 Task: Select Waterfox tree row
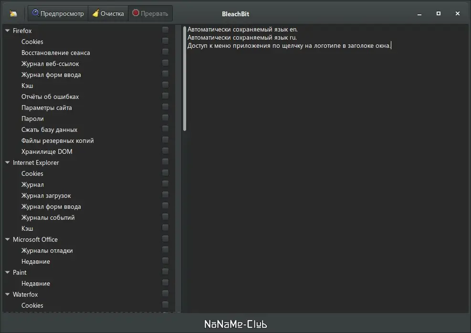click(89, 294)
